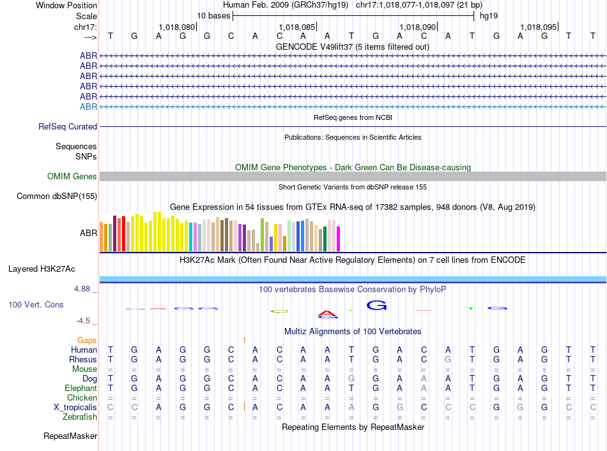Click the 1,018,090 ruler position

click(418, 27)
